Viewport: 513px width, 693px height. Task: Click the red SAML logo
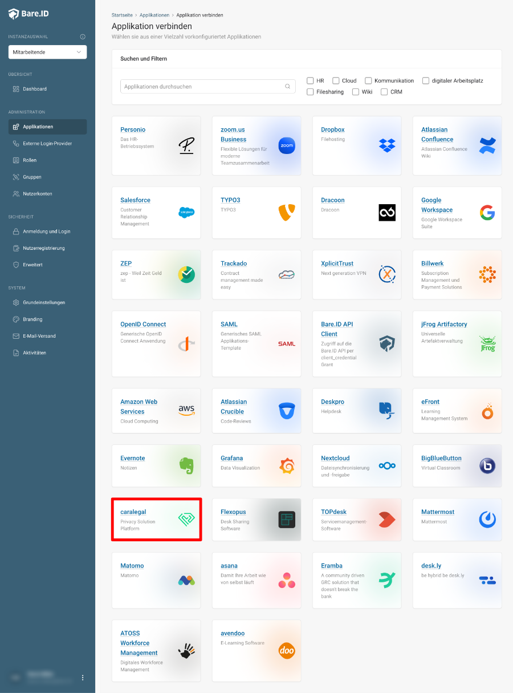coord(287,344)
